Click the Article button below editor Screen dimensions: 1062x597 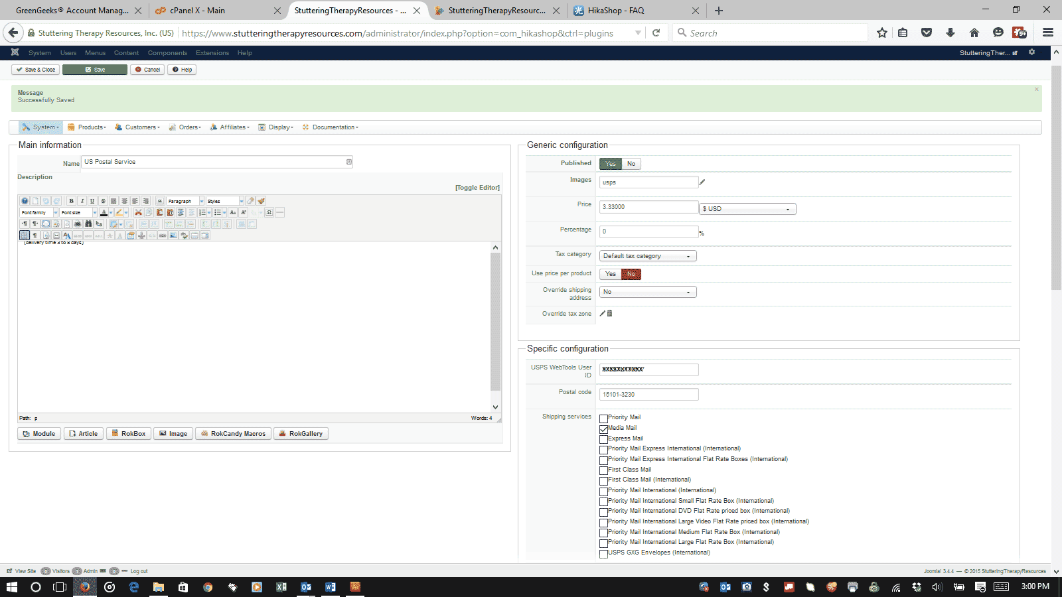[x=84, y=434]
